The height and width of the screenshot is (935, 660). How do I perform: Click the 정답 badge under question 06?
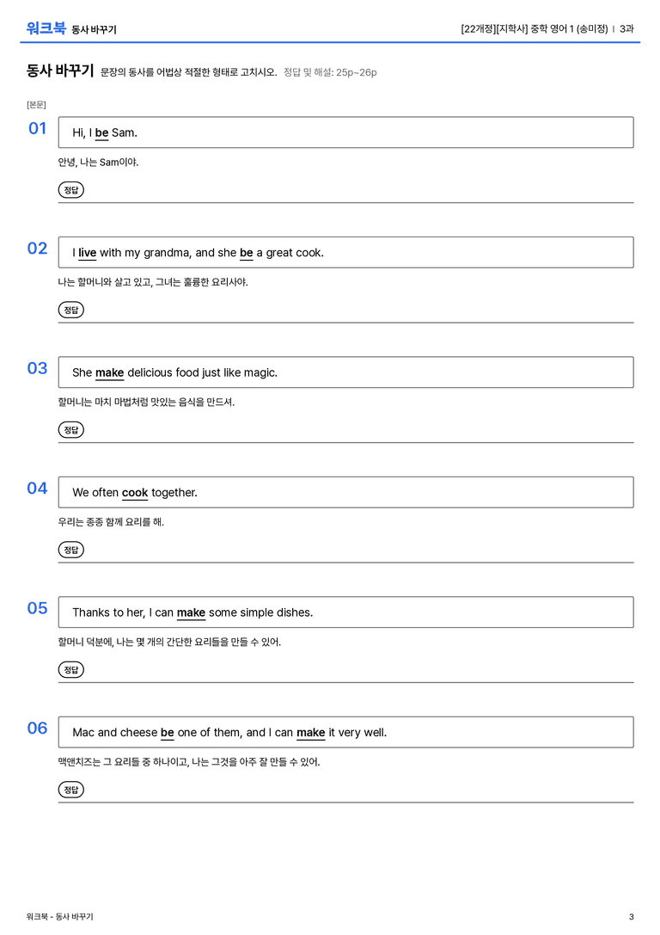pos(70,789)
